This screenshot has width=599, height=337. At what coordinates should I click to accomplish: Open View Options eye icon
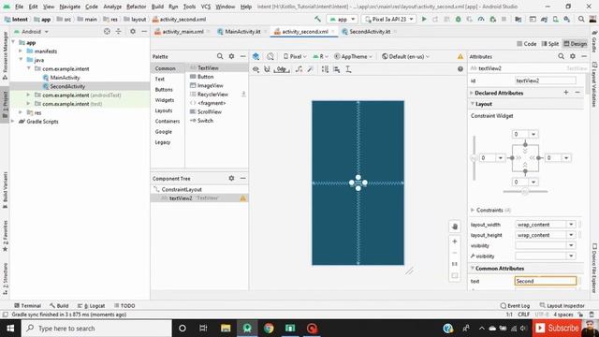coord(256,69)
